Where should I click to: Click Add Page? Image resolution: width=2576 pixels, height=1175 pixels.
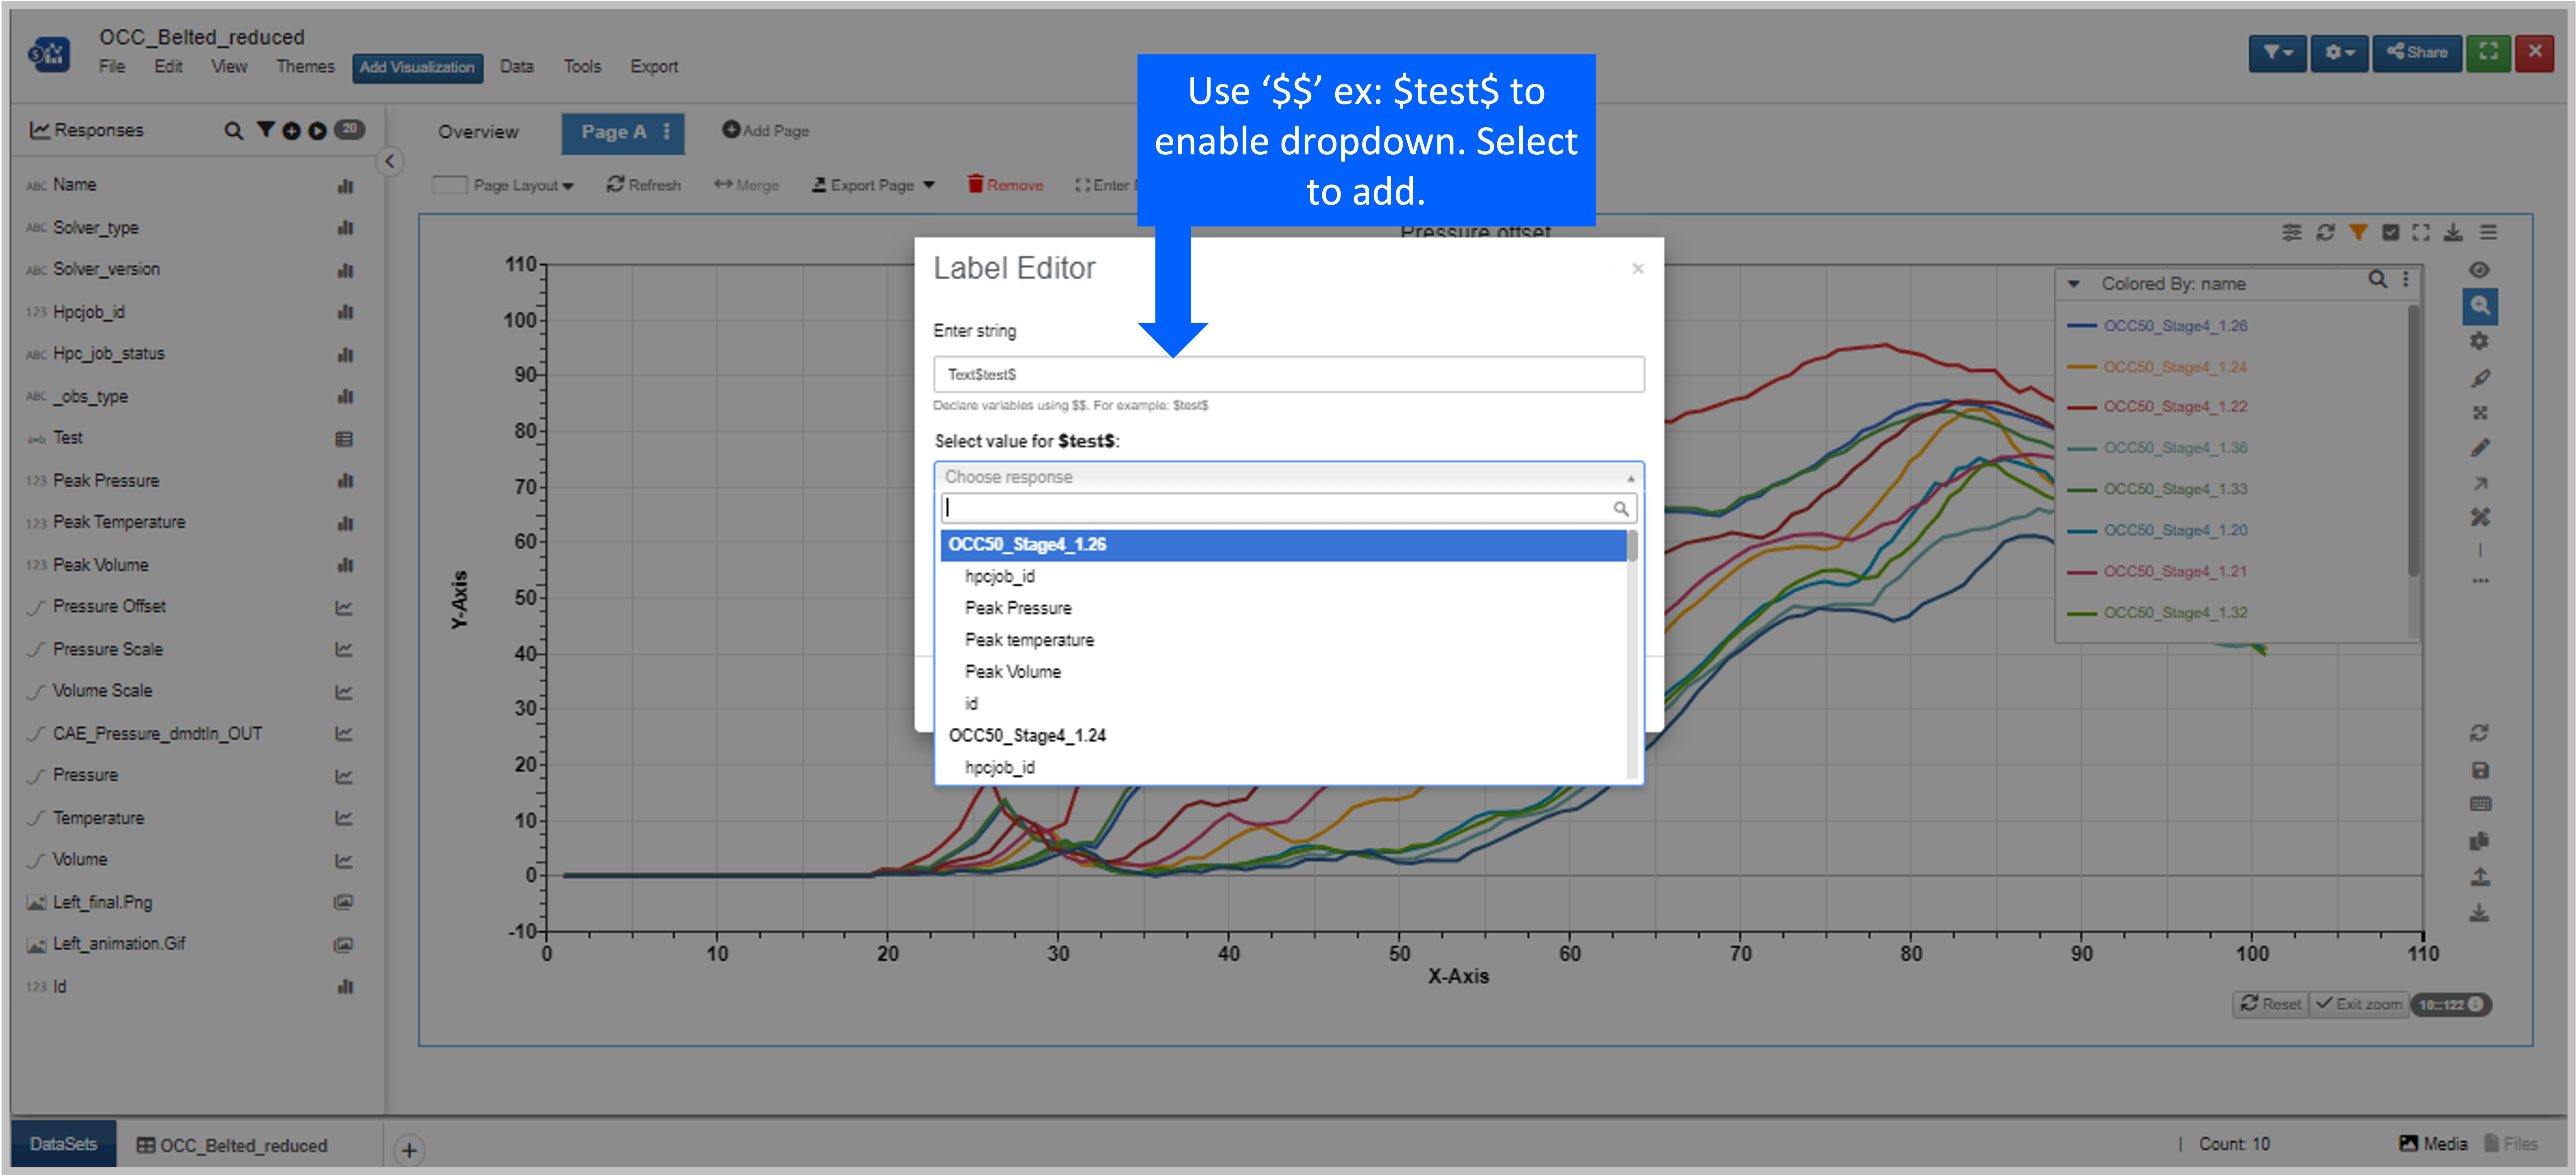coord(766,131)
